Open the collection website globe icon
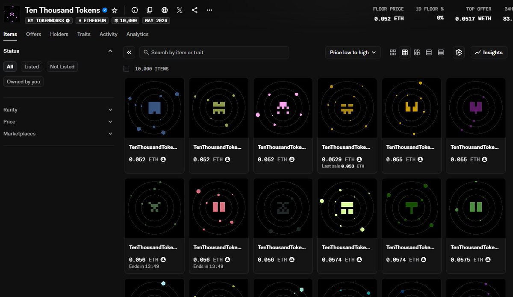Image resolution: width=513 pixels, height=297 pixels. click(165, 10)
